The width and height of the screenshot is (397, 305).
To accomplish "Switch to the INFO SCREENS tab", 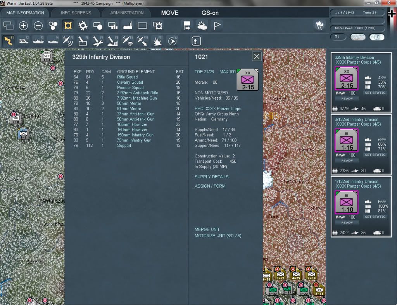I will (x=76, y=13).
